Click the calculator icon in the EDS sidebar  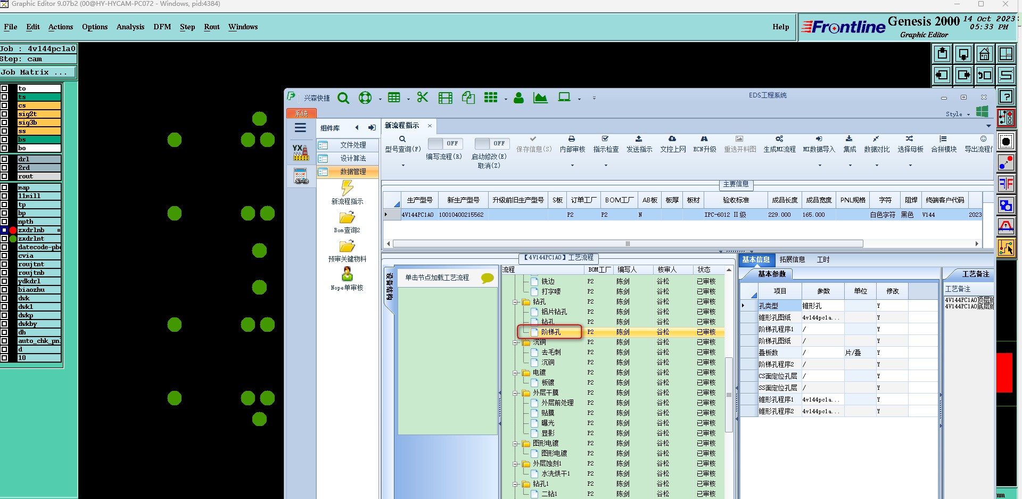301,176
